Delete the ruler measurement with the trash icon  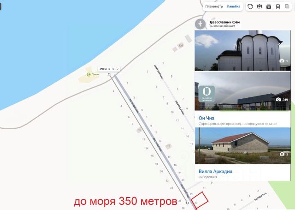coord(109,69)
